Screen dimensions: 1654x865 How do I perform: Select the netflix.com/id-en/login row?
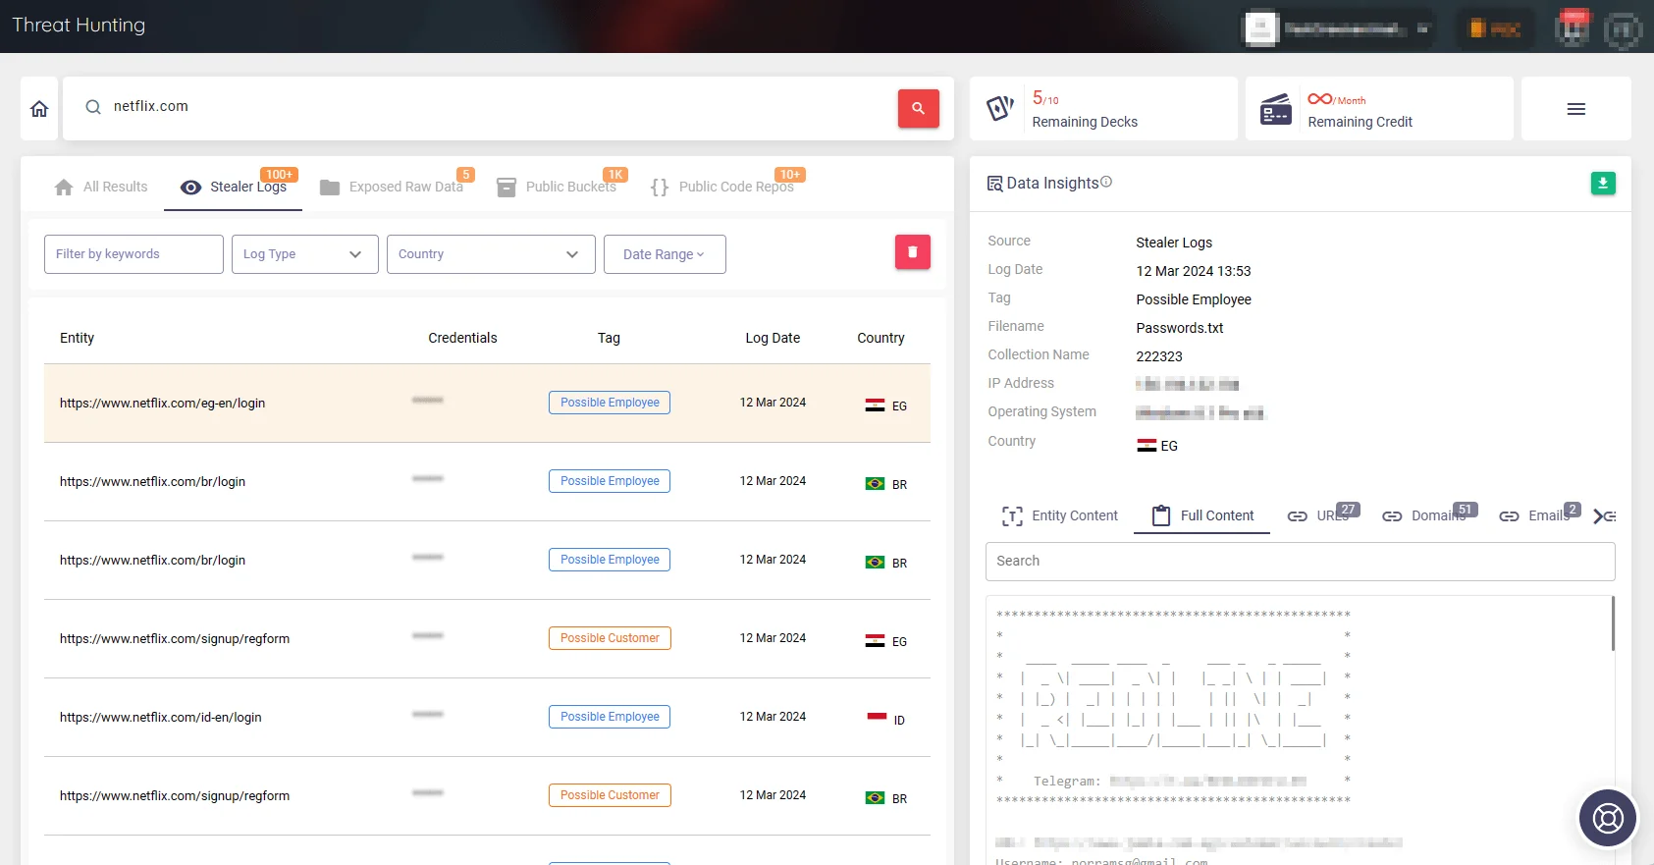pyautogui.click(x=487, y=718)
